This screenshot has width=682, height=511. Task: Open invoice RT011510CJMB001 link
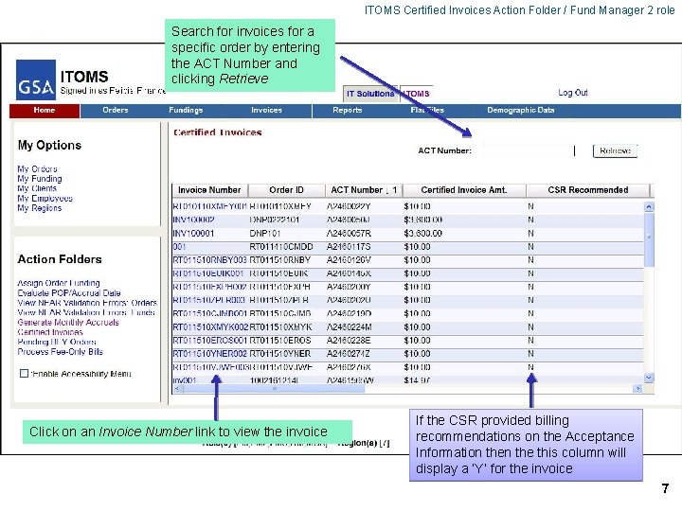pyautogui.click(x=210, y=314)
